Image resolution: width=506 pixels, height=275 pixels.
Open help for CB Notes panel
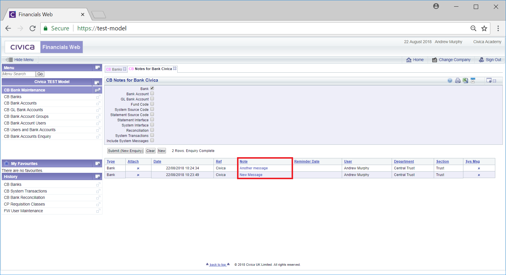pos(450,81)
